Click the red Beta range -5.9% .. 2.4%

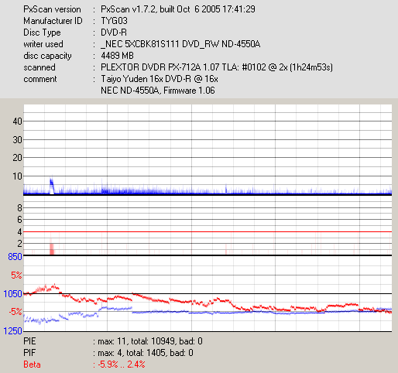pos(122,364)
